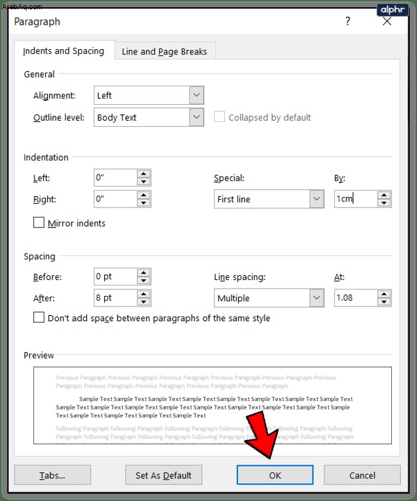Click the At field showing 1.08

coord(356,298)
